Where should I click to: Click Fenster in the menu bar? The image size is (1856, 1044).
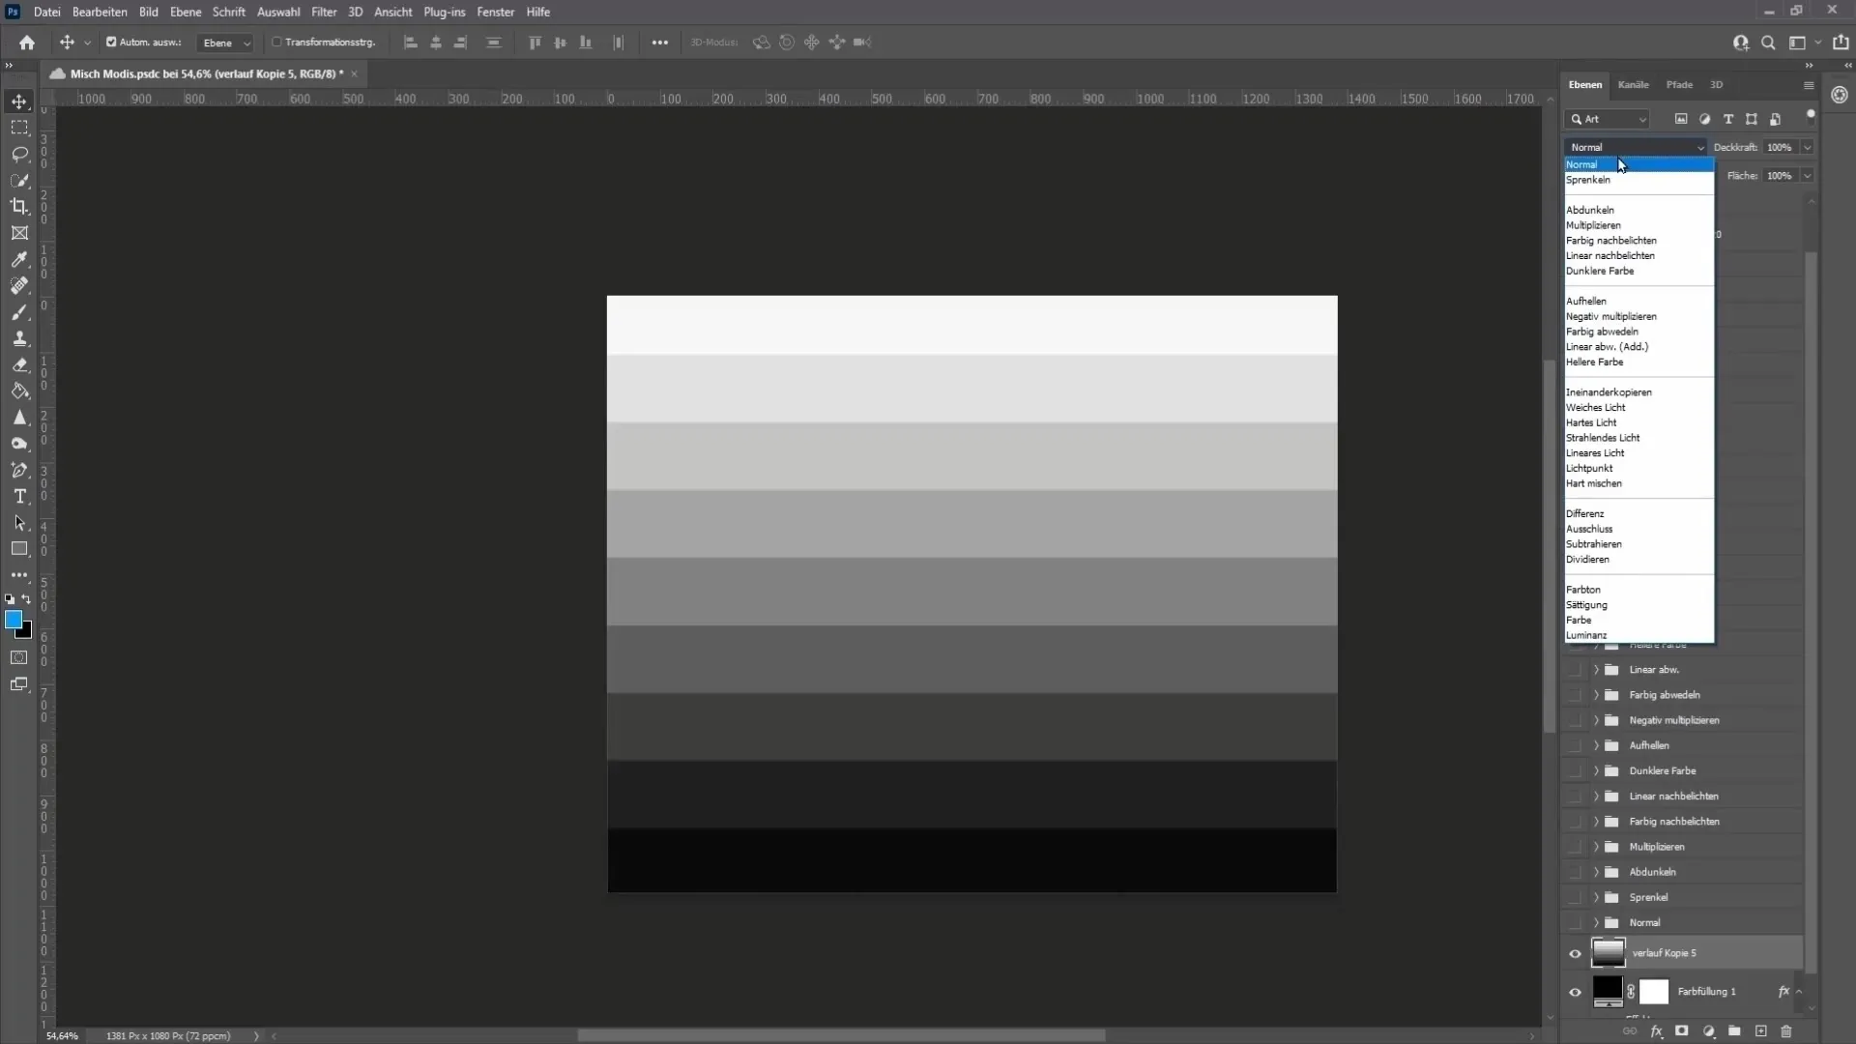pos(495,12)
